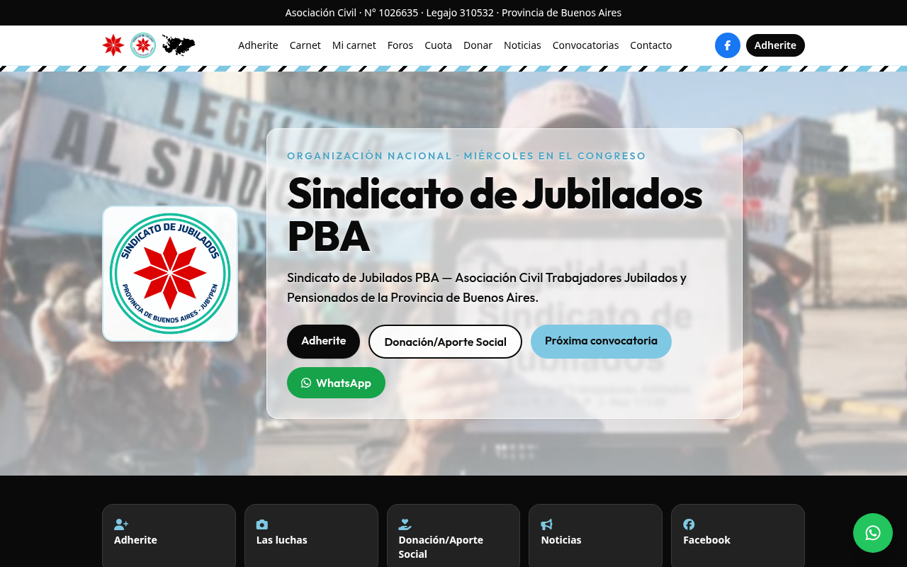Open the Donación/Aporte Social card label
This screenshot has height=567, width=907.
[441, 547]
